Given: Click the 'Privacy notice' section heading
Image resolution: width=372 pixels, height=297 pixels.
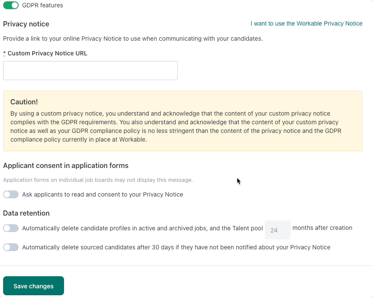Looking at the screenshot, I should coord(26,24).
